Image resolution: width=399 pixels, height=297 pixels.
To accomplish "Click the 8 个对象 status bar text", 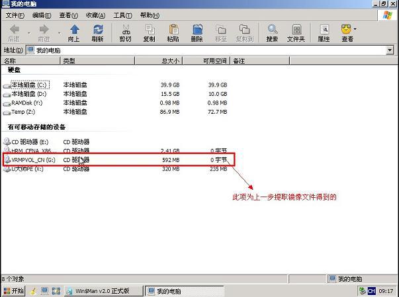I will [x=13, y=279].
